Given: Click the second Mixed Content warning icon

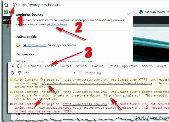Looking at the screenshot, I should (11, 92).
